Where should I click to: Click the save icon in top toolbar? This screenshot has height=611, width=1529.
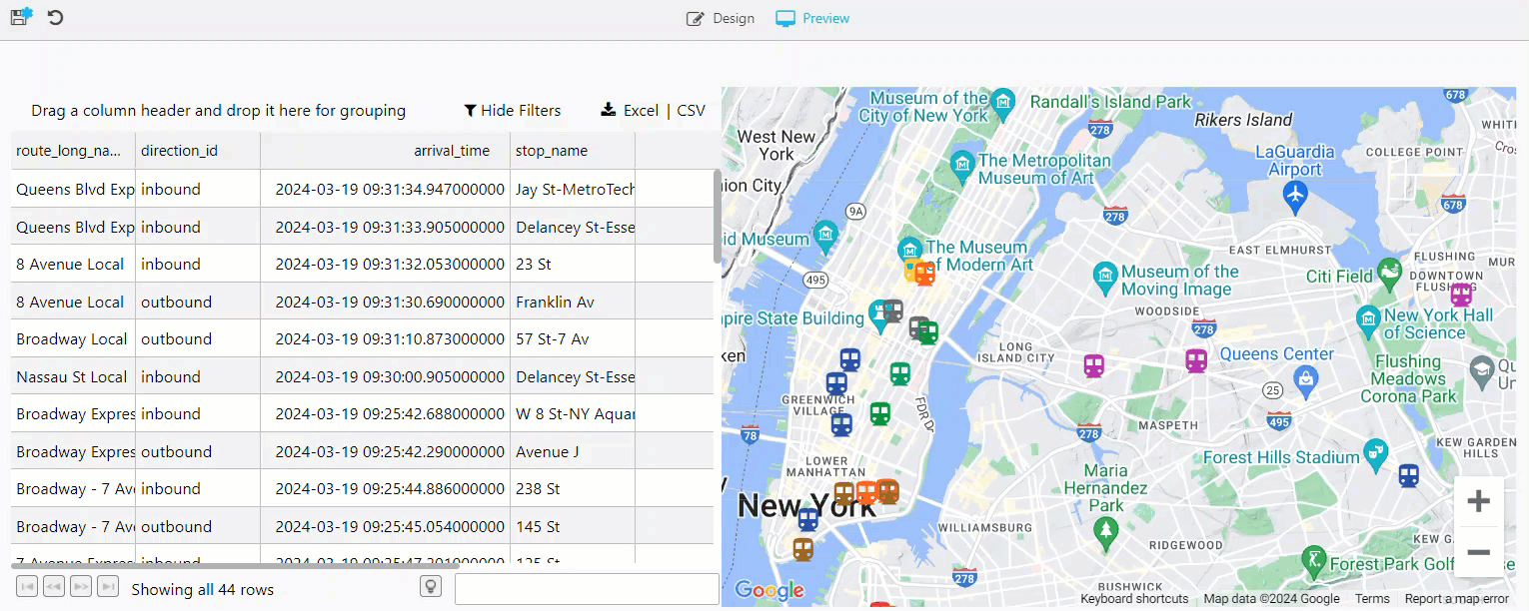pyautogui.click(x=21, y=17)
